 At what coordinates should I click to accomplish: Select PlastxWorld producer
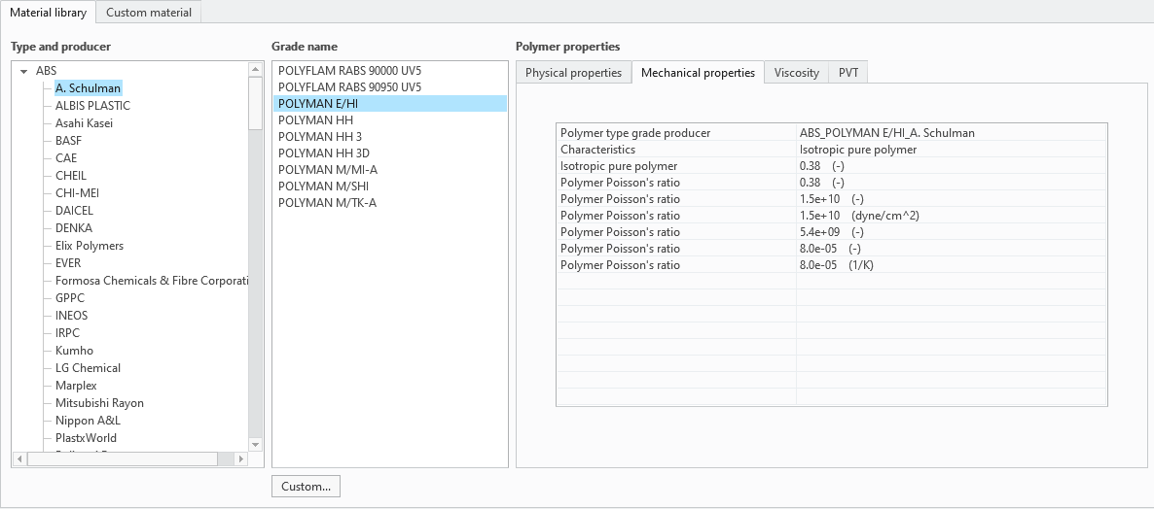pyautogui.click(x=86, y=438)
